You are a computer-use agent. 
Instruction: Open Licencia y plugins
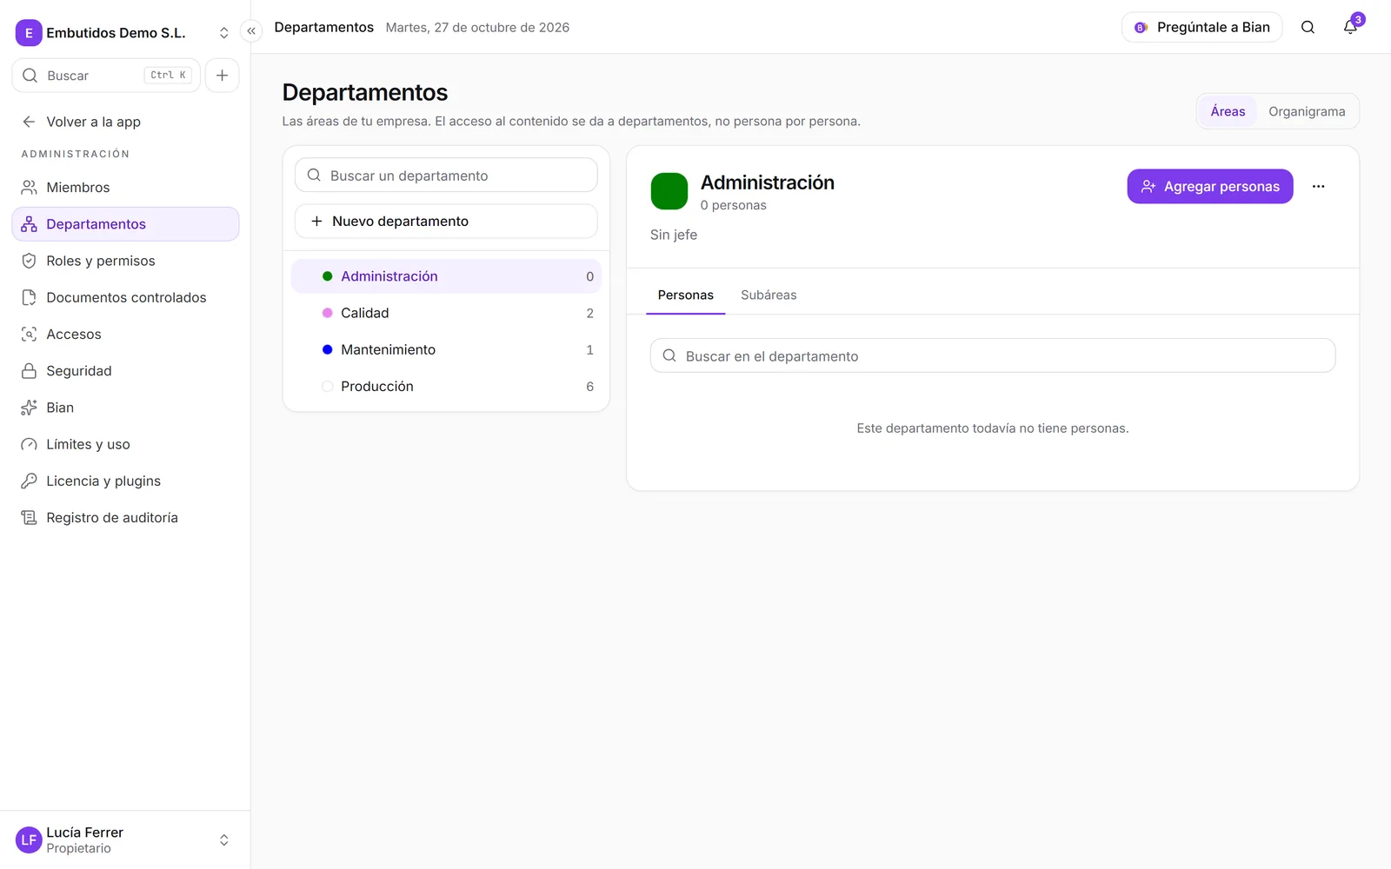(125, 481)
